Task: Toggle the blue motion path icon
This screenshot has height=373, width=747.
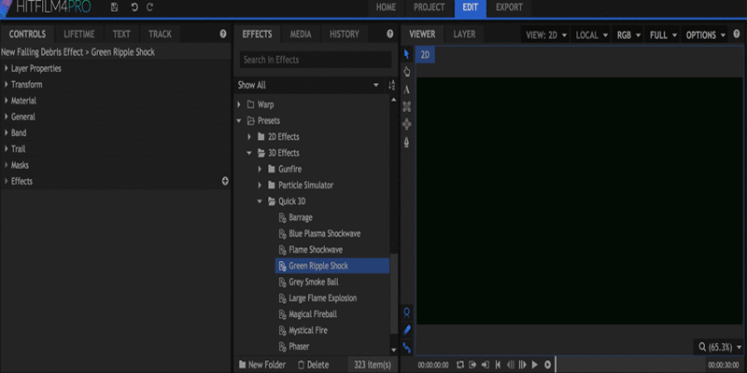Action: tap(406, 347)
